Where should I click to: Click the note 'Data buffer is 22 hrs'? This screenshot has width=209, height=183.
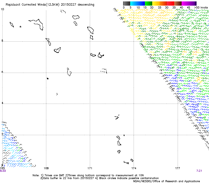58,178
